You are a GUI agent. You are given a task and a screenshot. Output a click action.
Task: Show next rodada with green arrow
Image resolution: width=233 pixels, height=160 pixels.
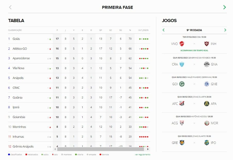[x=225, y=30]
